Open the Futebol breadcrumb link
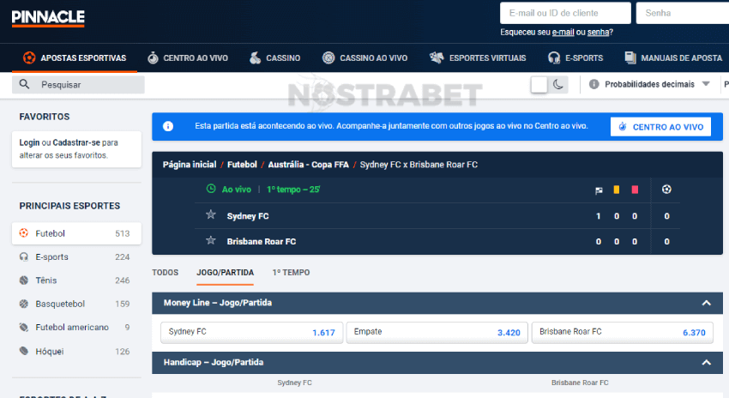The image size is (729, 398). (242, 165)
